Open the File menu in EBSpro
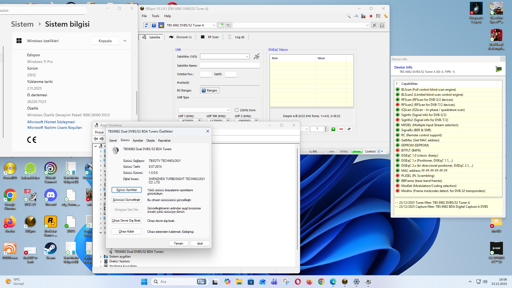The width and height of the screenshot is (512, 288). (x=144, y=16)
